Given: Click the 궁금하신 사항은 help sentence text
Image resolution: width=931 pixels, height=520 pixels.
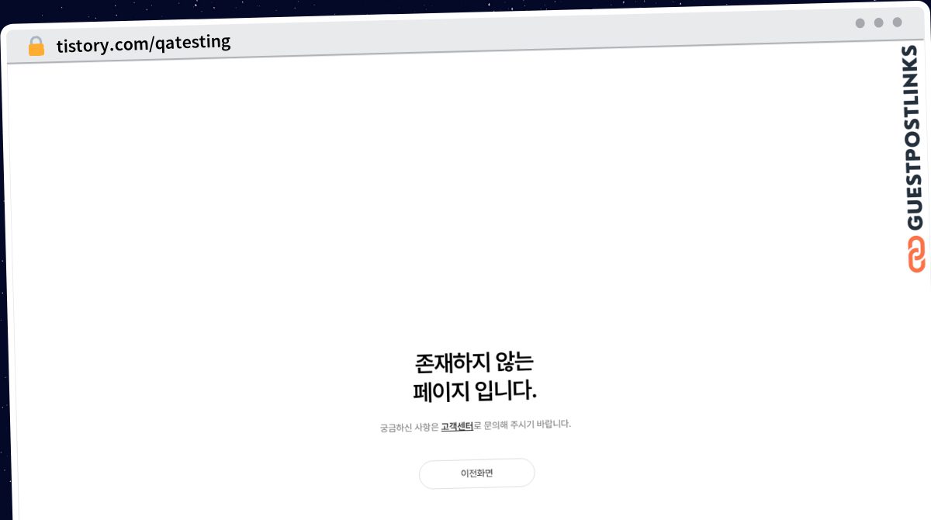Looking at the screenshot, I should [x=476, y=425].
